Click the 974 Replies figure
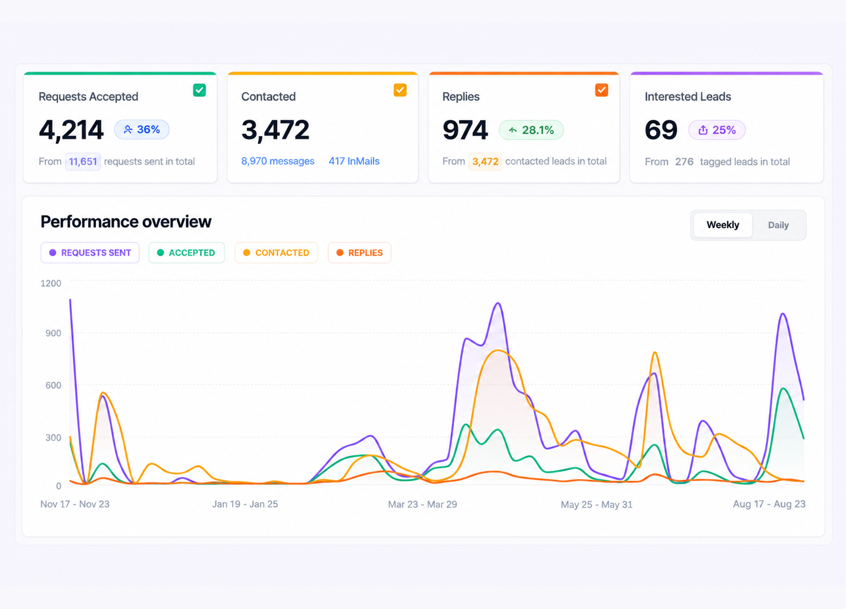The height and width of the screenshot is (609, 846). (x=465, y=130)
